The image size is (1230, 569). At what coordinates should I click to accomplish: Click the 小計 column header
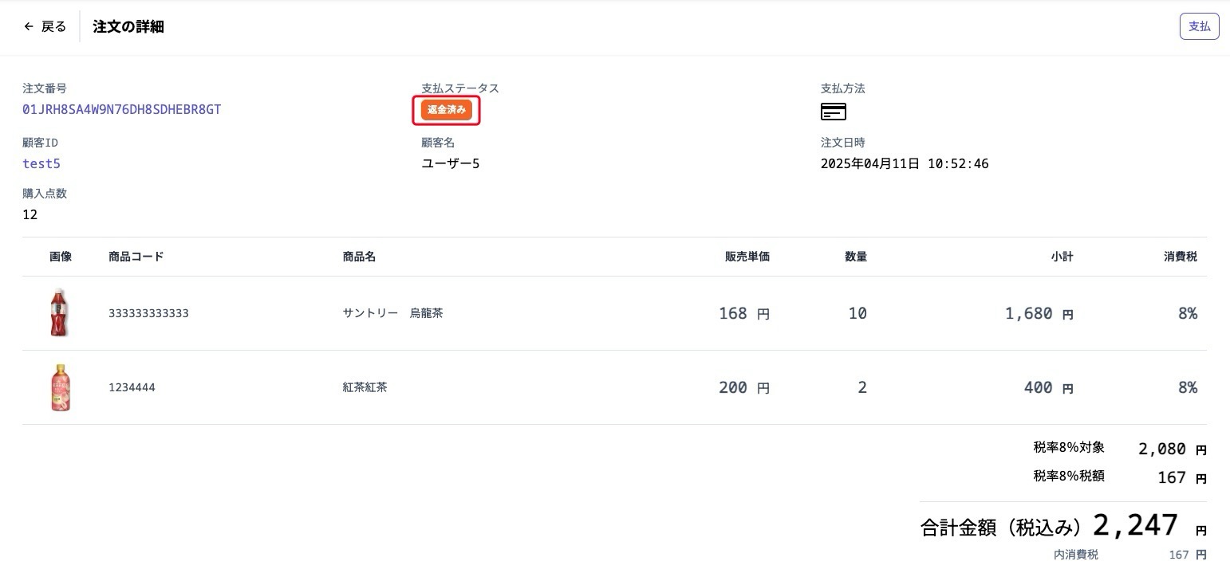pyautogui.click(x=1061, y=257)
